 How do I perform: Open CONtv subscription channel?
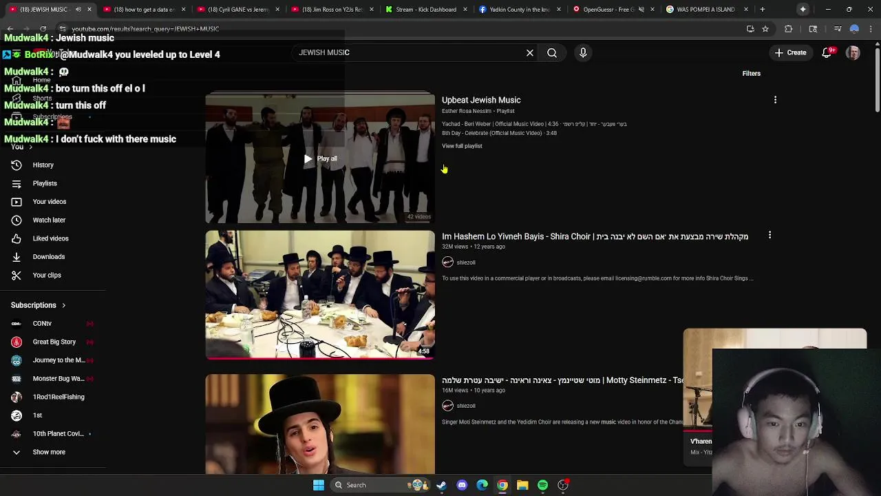pyautogui.click(x=42, y=323)
